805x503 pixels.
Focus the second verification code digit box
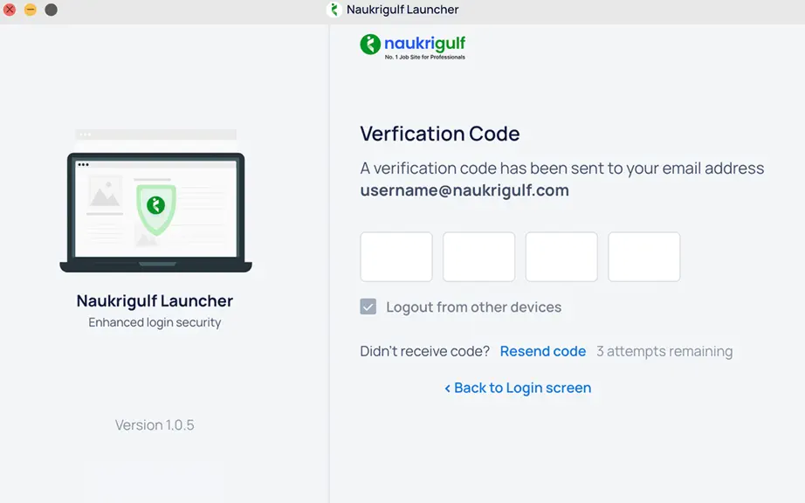tap(479, 257)
